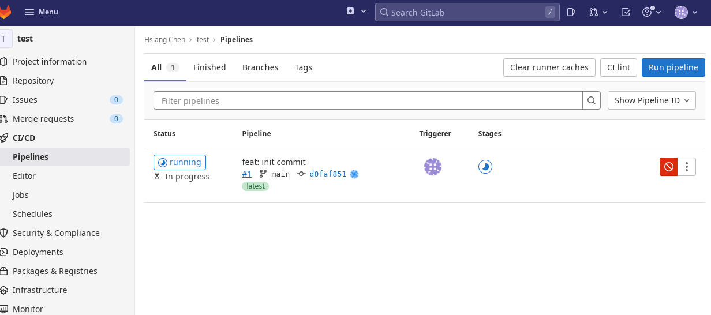Open the main Menu hamburger
The width and height of the screenshot is (711, 315).
(x=42, y=12)
